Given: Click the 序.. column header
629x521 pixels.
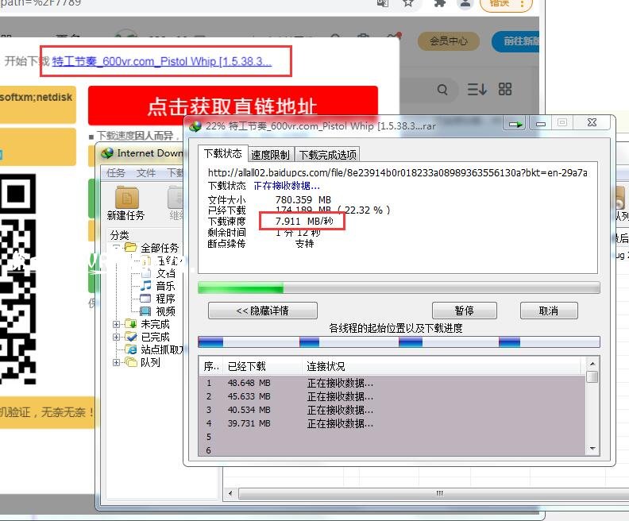Looking at the screenshot, I should click(211, 366).
